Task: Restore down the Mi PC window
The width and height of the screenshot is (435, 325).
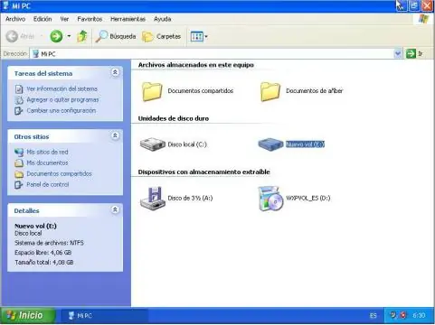Action: click(414, 5)
